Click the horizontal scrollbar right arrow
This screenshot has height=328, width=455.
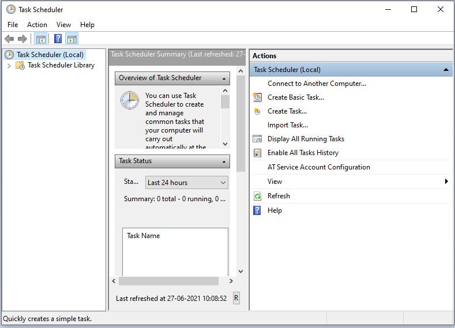click(231, 281)
